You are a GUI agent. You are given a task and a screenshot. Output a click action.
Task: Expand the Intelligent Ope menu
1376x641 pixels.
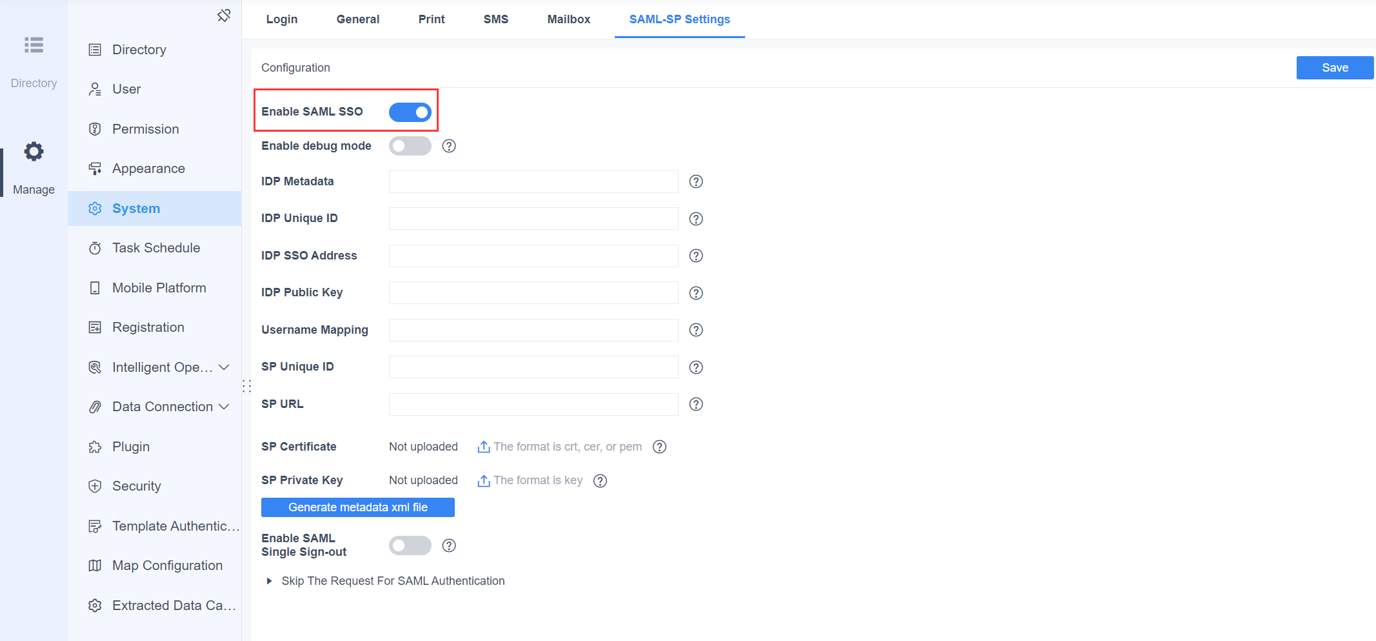pos(224,367)
